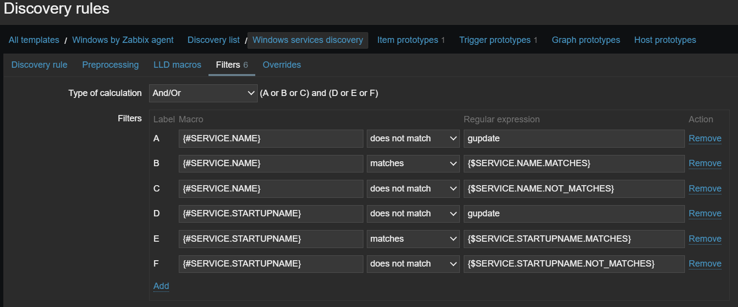Add a new filter row
The width and height of the screenshot is (738, 307).
[161, 286]
